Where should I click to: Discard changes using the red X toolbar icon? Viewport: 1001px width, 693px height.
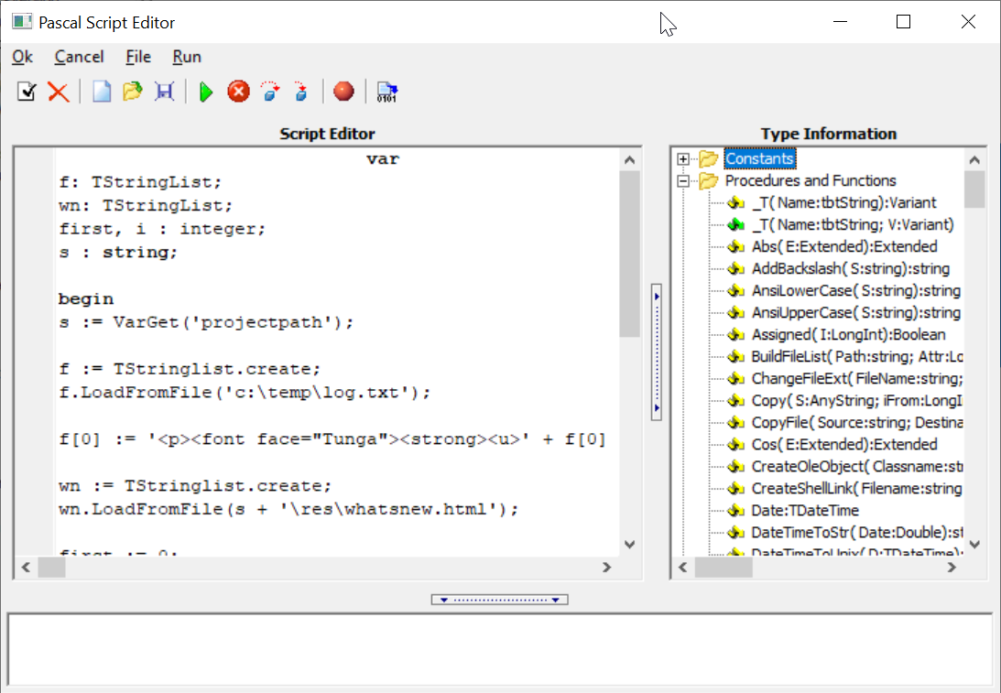(x=59, y=91)
